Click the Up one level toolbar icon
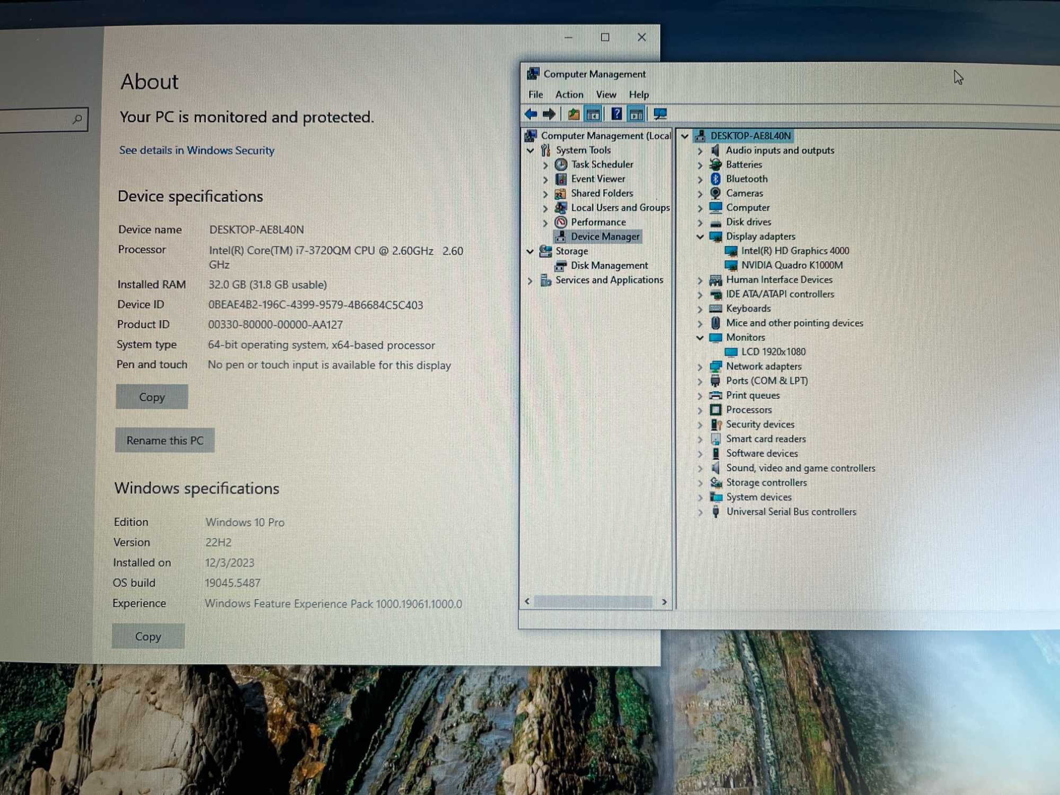 click(573, 114)
